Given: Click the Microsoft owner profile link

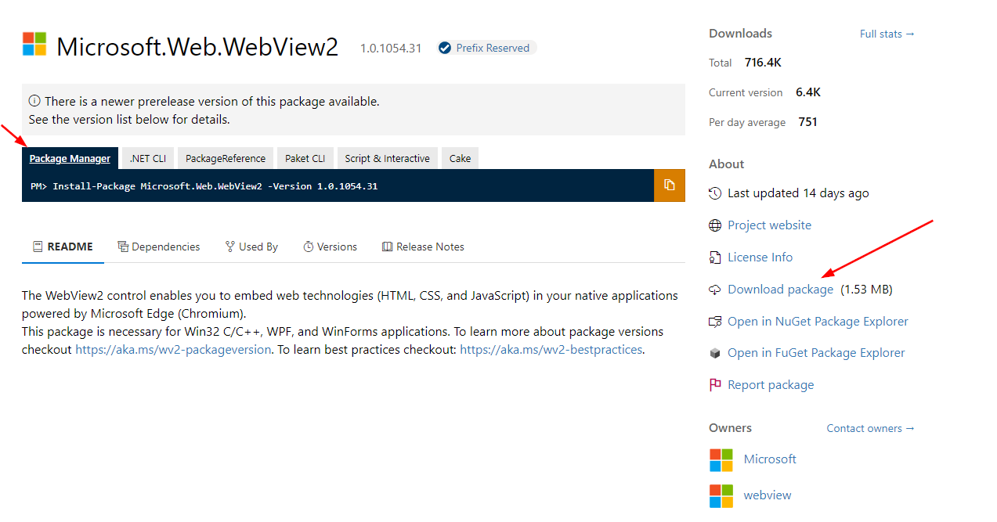Looking at the screenshot, I should [769, 459].
